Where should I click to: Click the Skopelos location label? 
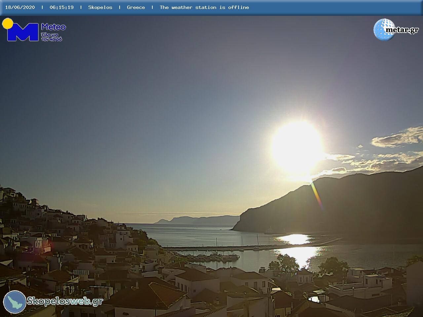(x=100, y=7)
